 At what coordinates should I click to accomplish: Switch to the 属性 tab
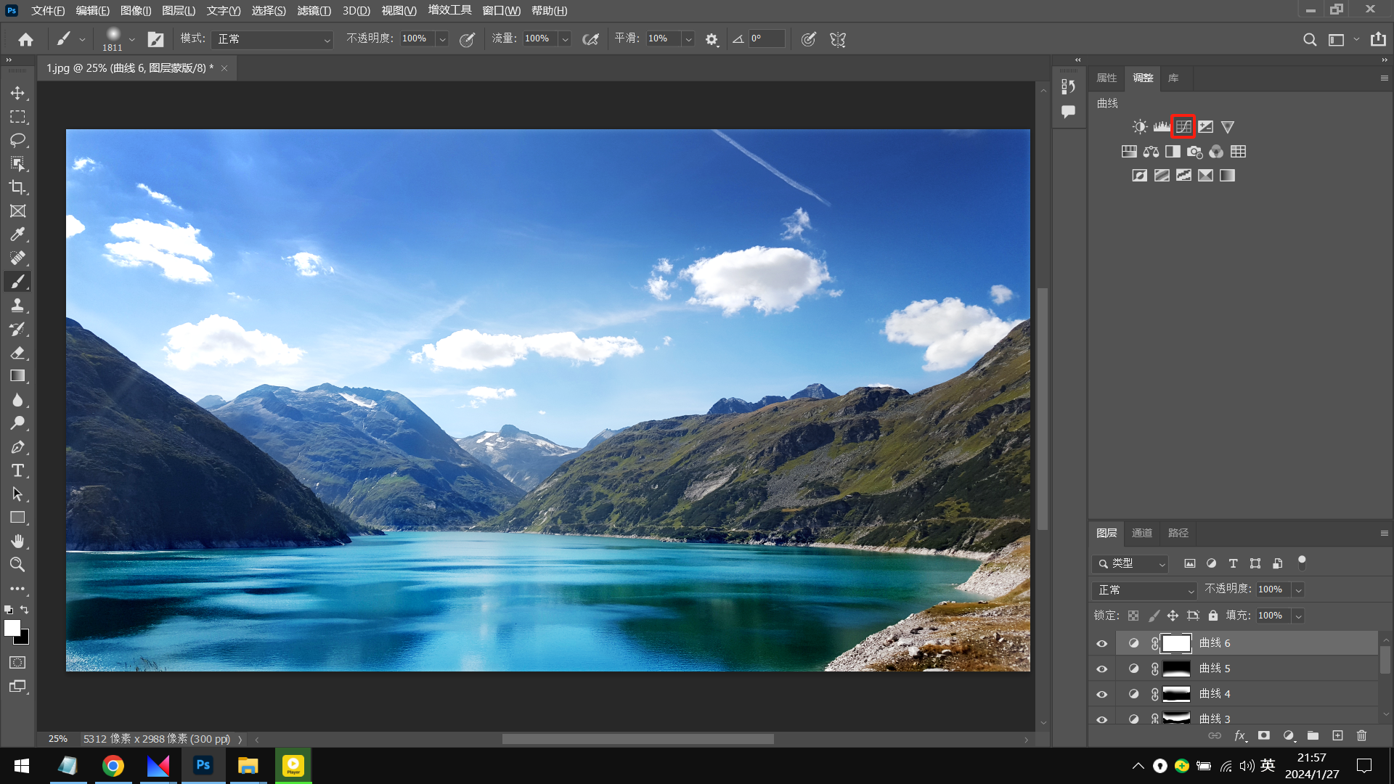tap(1106, 78)
